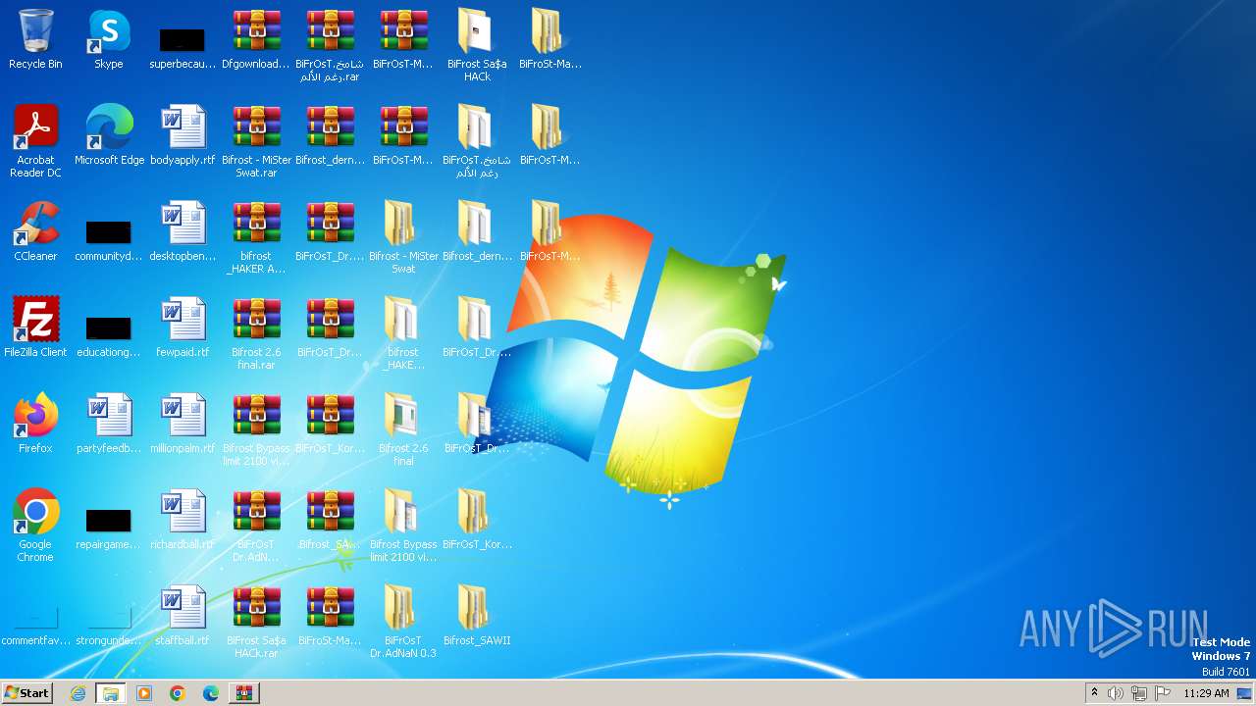Select the BiFrOsT_Kor... RAR archive
This screenshot has height=706, width=1256.
330,424
